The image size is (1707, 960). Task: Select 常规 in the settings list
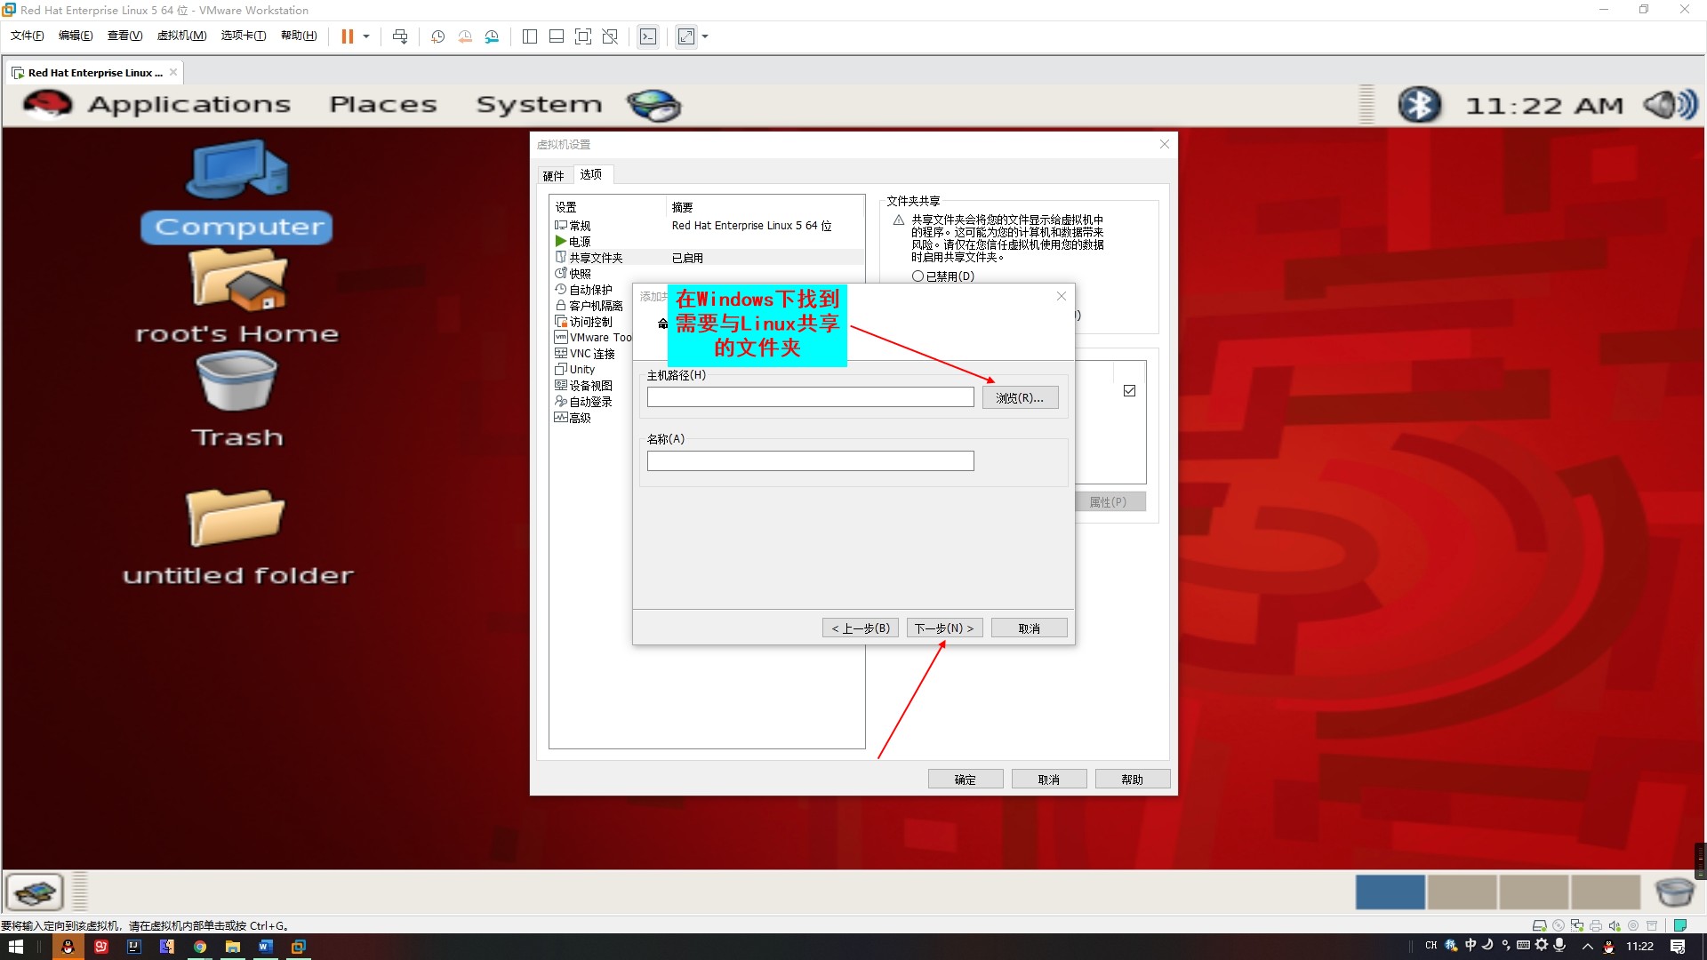point(580,226)
